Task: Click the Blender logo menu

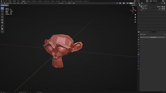Action: (x=1, y=1)
